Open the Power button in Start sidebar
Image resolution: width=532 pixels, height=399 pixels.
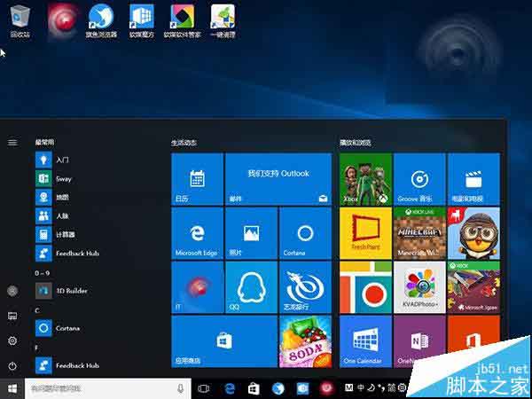pyautogui.click(x=12, y=365)
